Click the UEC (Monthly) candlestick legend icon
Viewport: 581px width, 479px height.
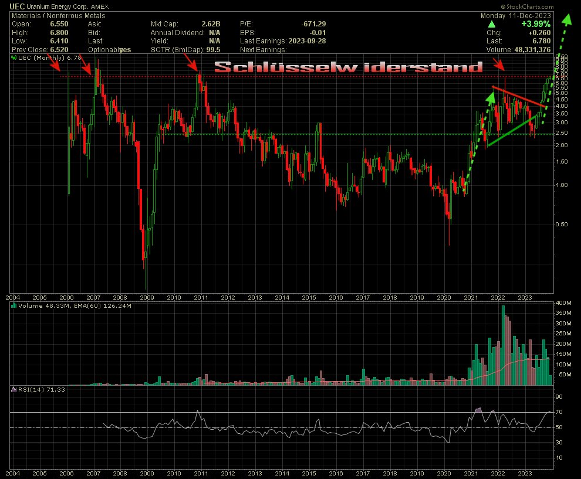click(13, 57)
